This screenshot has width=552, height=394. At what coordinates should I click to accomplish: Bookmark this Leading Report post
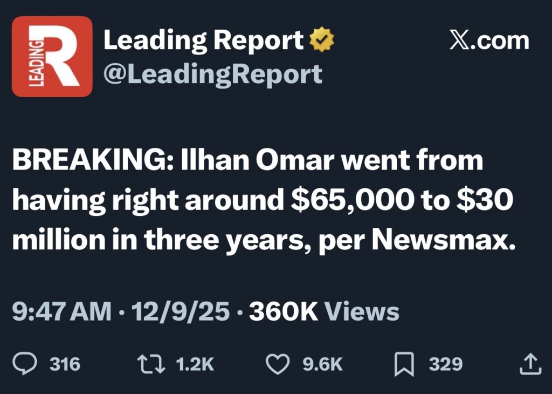(x=404, y=365)
